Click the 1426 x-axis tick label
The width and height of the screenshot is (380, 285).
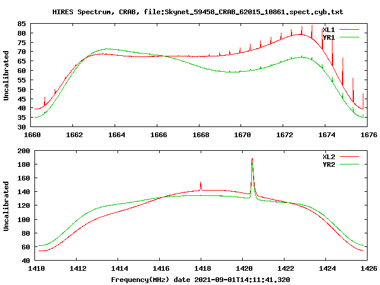point(369,268)
